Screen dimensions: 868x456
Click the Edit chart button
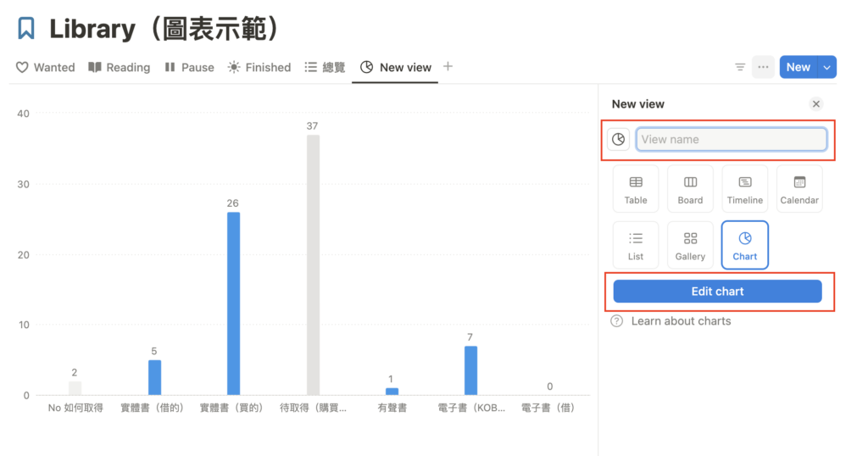coord(717,291)
